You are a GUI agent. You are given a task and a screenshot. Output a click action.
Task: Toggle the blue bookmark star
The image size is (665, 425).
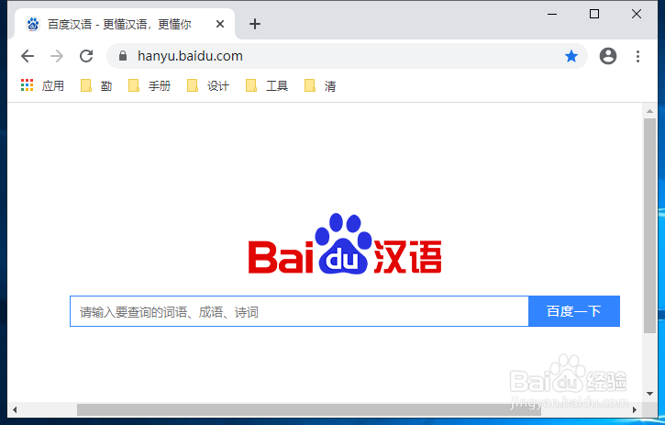tap(571, 56)
